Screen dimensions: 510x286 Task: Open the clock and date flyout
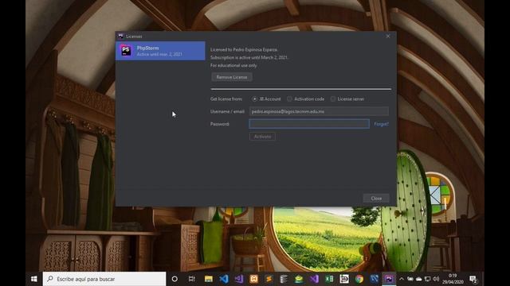tap(453, 279)
